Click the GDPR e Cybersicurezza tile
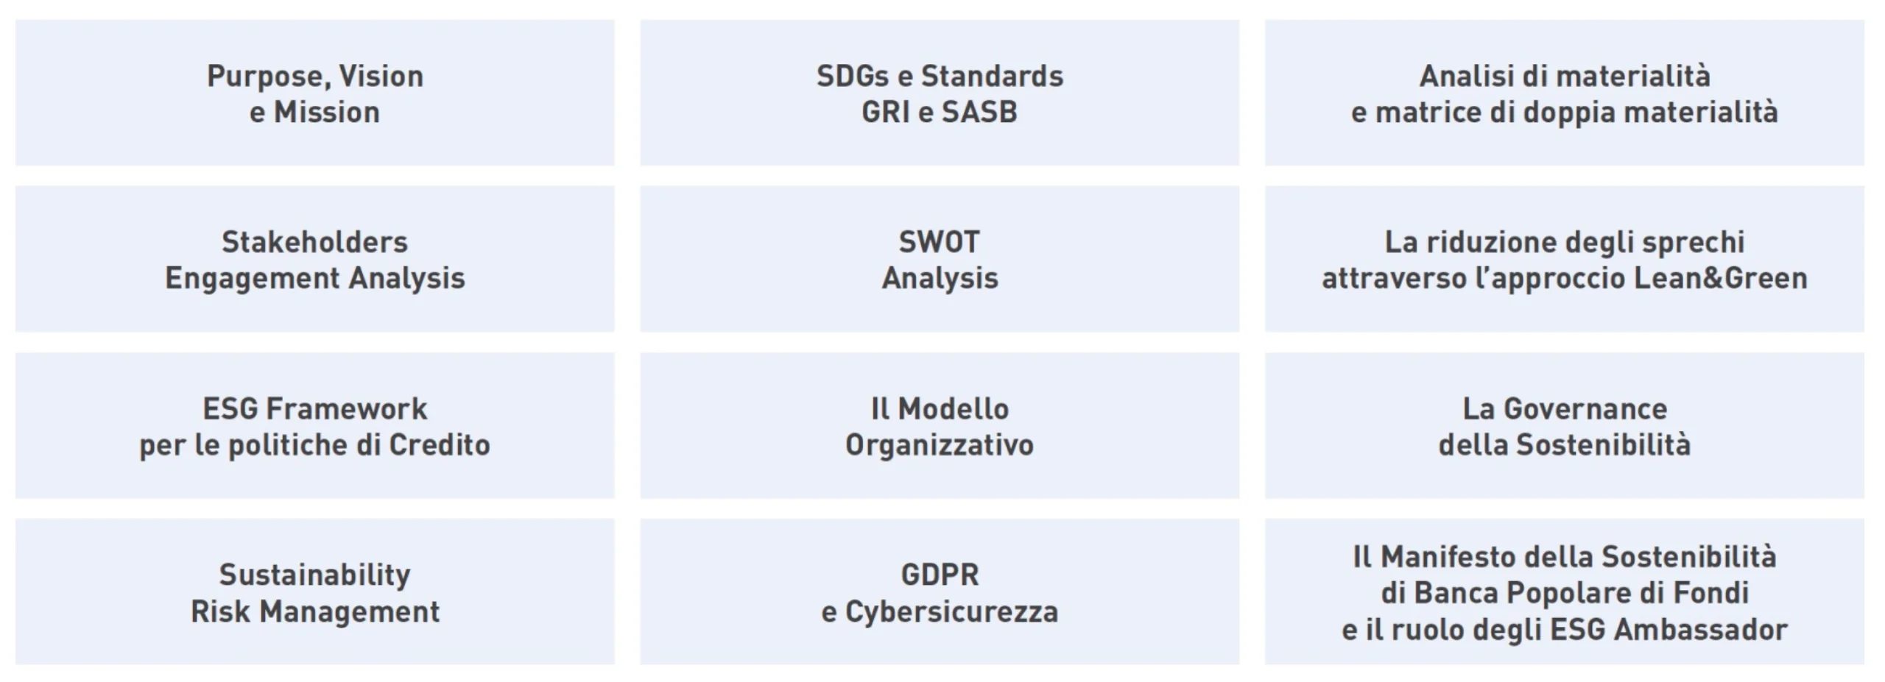The width and height of the screenshot is (1885, 682). 940,592
